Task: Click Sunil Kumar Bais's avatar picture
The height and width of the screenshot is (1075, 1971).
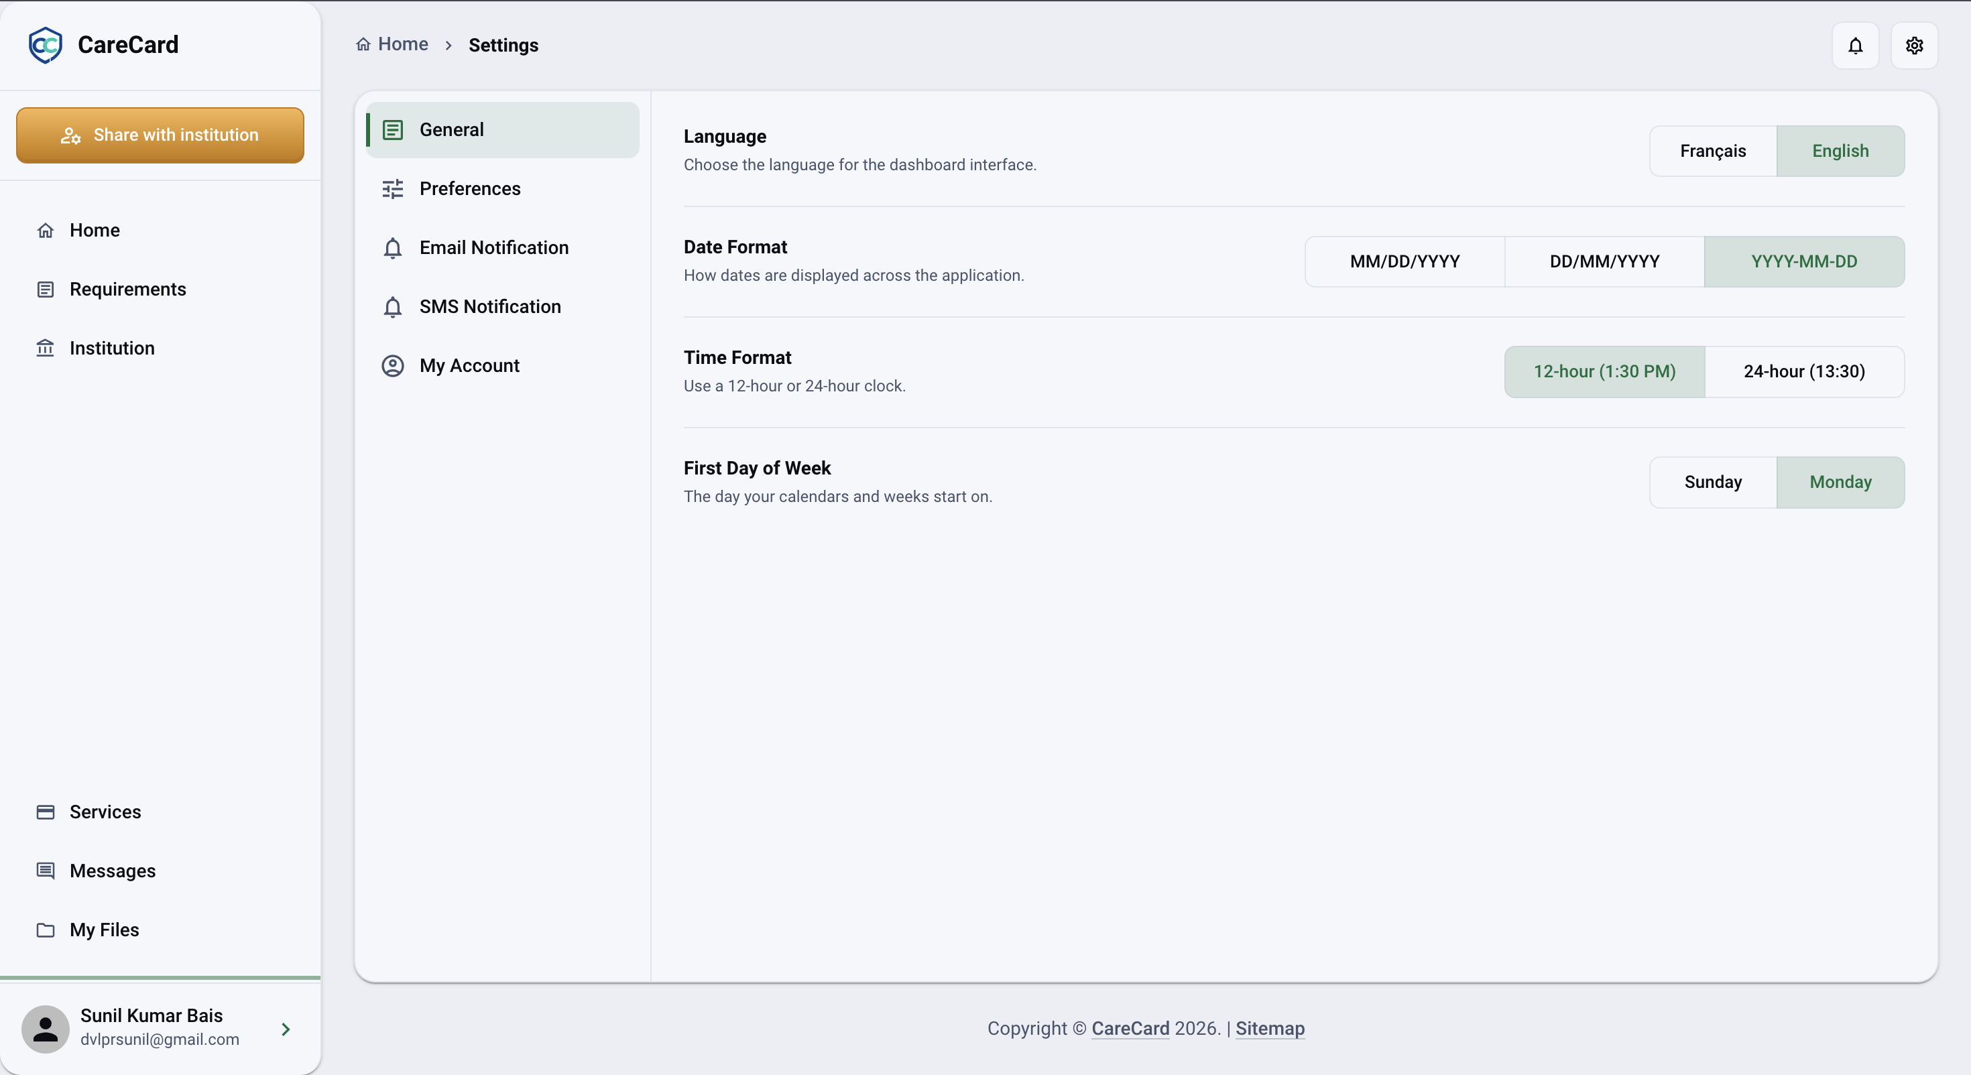Action: point(45,1029)
